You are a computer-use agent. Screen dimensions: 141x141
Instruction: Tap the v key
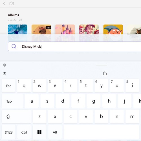click(x=86, y=116)
